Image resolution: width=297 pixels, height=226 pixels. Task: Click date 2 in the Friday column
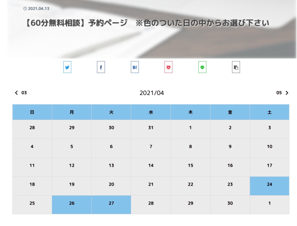point(230,129)
